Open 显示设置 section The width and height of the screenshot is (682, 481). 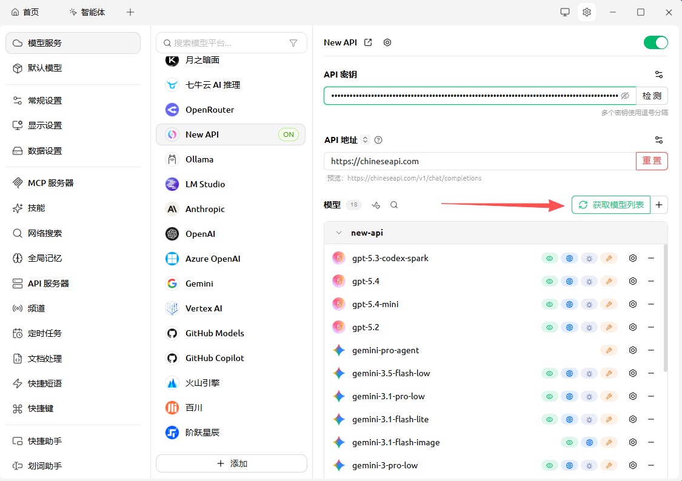pyautogui.click(x=73, y=125)
